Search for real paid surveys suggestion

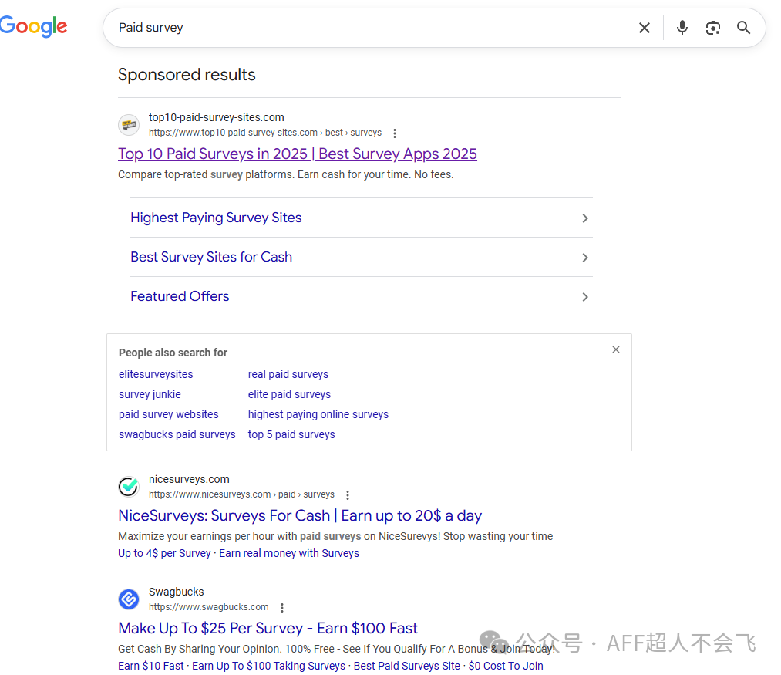click(x=288, y=374)
